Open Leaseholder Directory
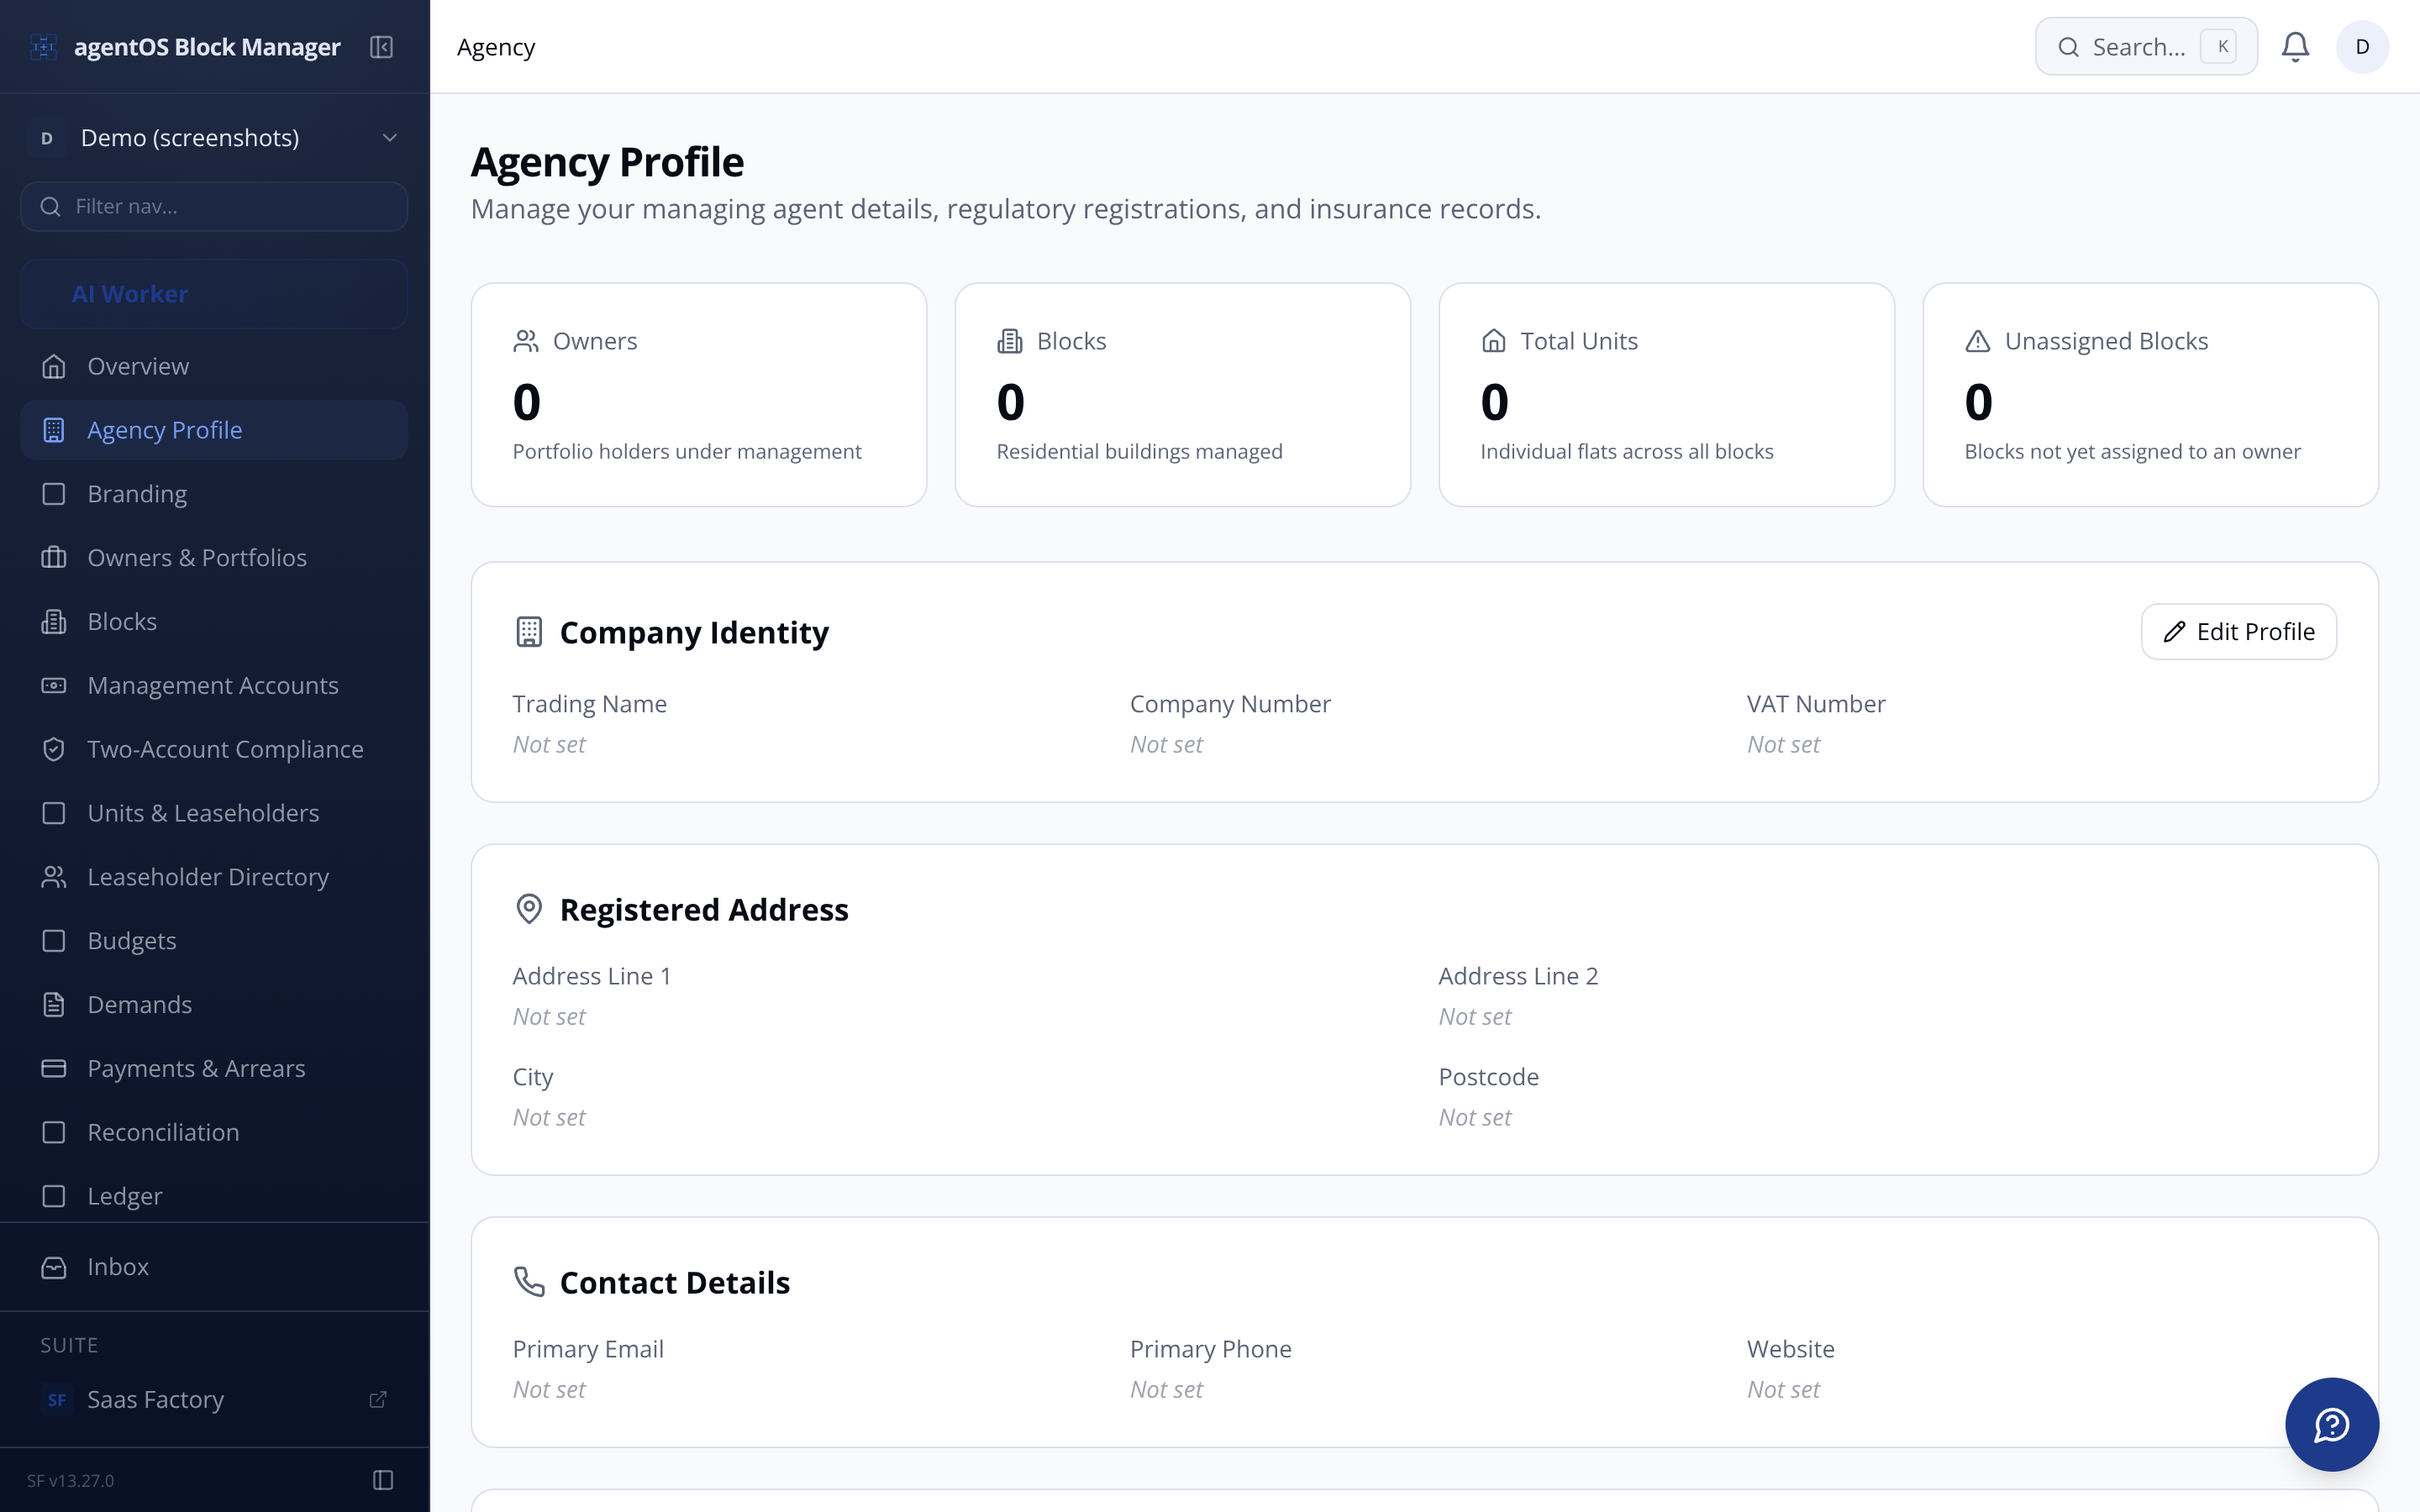 pos(214,877)
